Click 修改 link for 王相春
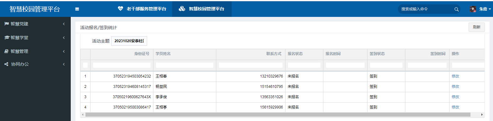This screenshot has height=121, width=493. tap(455, 76)
